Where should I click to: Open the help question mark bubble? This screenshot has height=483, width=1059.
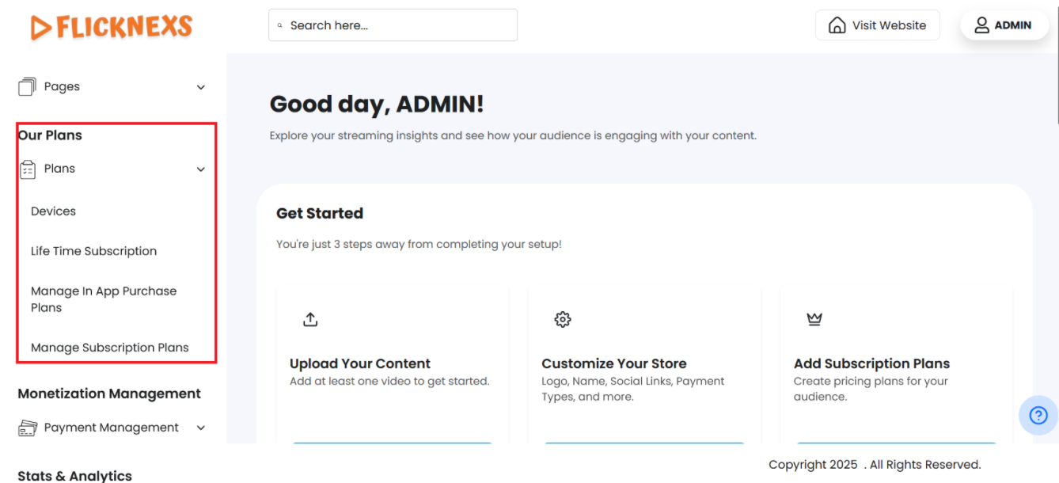click(x=1038, y=415)
